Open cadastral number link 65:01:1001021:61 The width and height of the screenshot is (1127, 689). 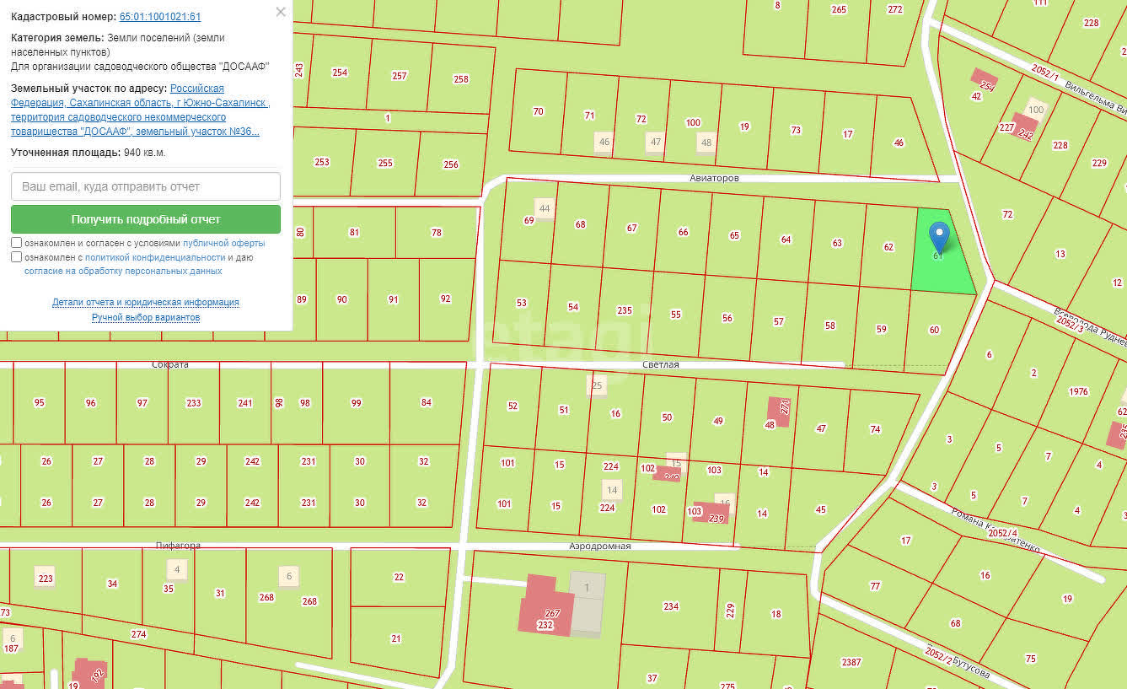pos(160,17)
